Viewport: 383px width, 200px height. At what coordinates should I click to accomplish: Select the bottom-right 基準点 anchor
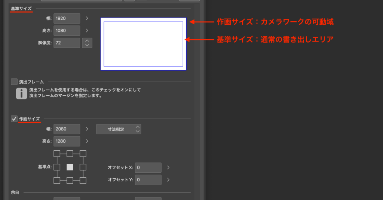pos(83,181)
